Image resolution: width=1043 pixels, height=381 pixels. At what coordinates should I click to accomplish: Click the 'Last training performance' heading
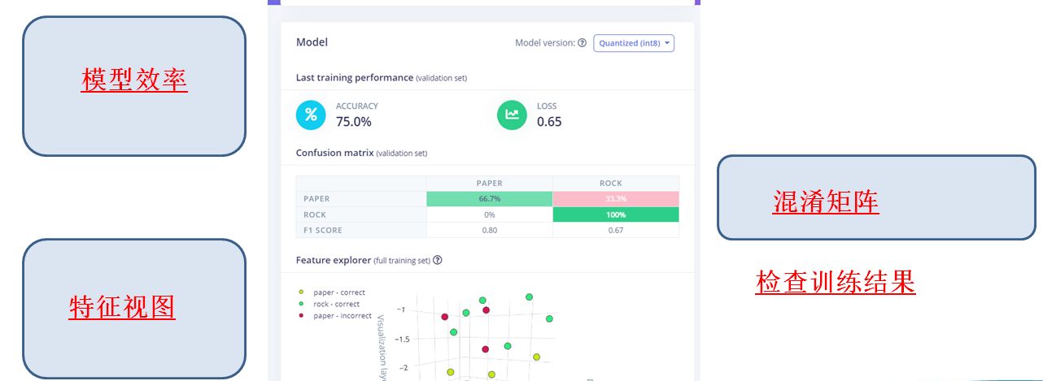[355, 77]
